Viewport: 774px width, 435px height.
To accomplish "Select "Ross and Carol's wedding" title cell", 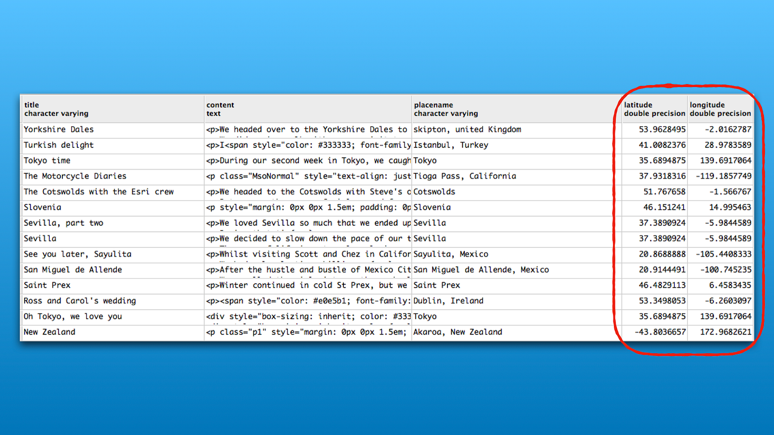I will 113,301.
